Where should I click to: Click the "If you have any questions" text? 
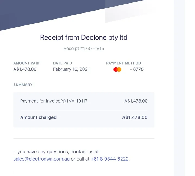click(56, 152)
